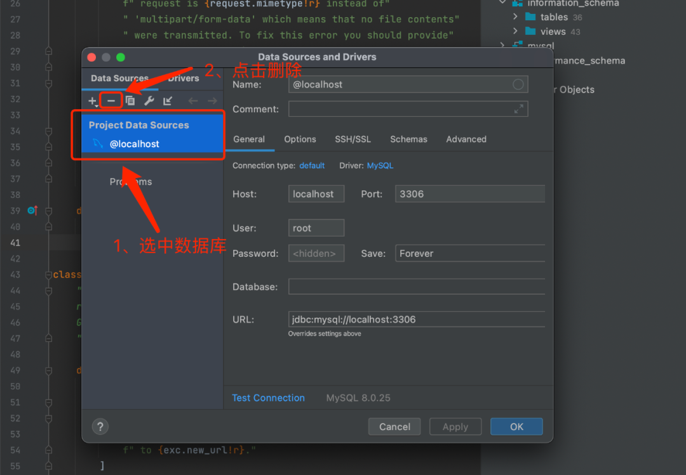Duplicate the @localhost data source
This screenshot has height=475, width=686.
pyautogui.click(x=130, y=100)
